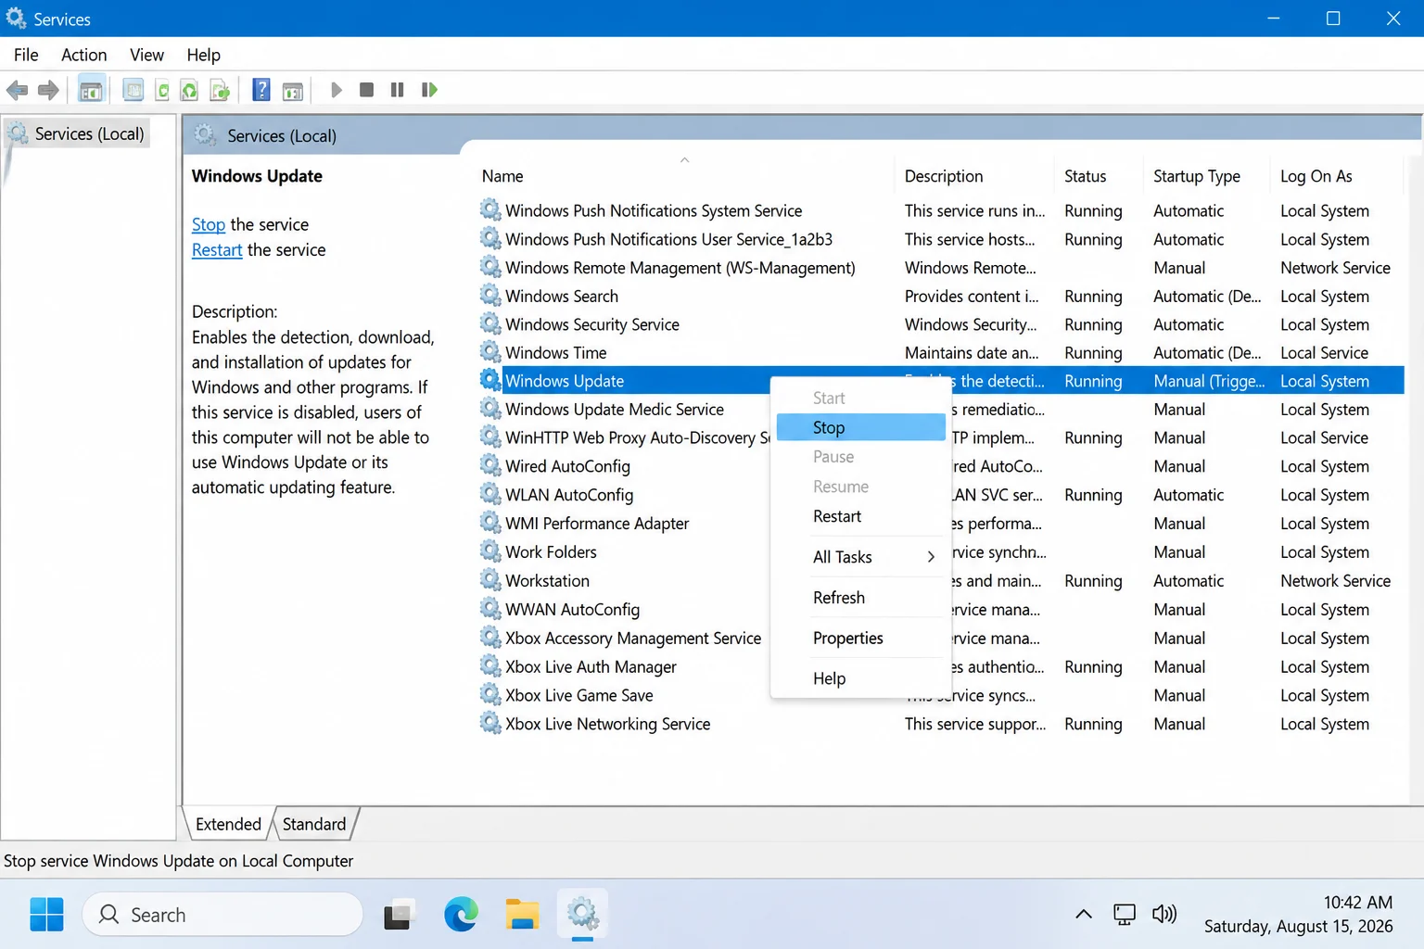The width and height of the screenshot is (1424, 949).
Task: Click the Start Service play icon in toolbar
Action: coord(337,90)
